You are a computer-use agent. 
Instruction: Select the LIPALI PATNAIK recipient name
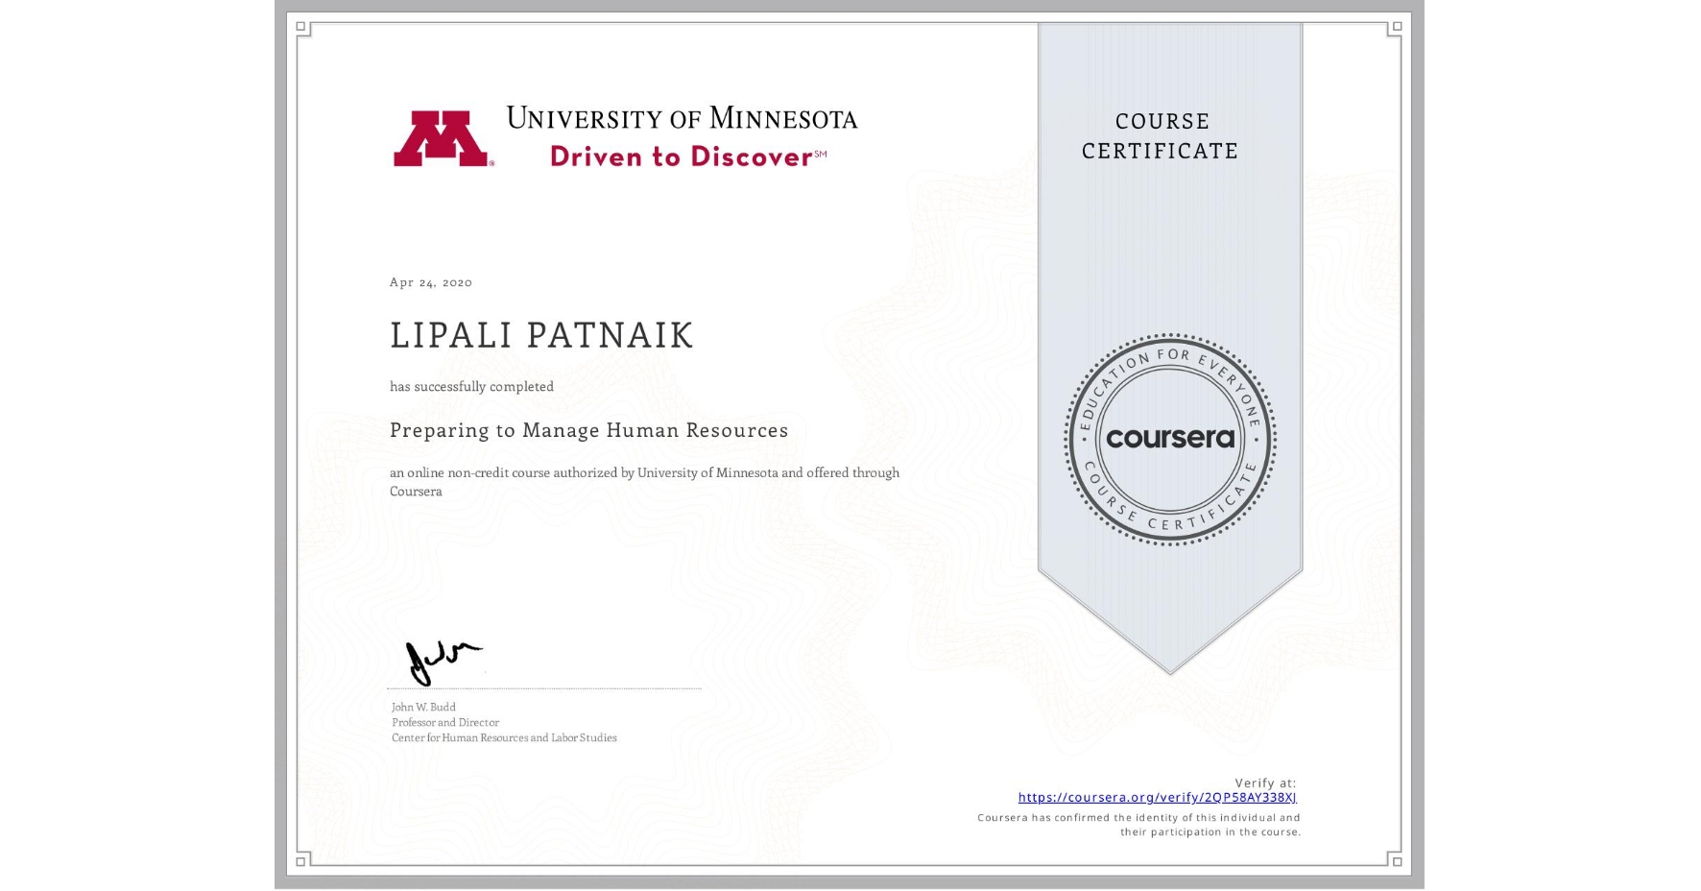click(x=540, y=335)
